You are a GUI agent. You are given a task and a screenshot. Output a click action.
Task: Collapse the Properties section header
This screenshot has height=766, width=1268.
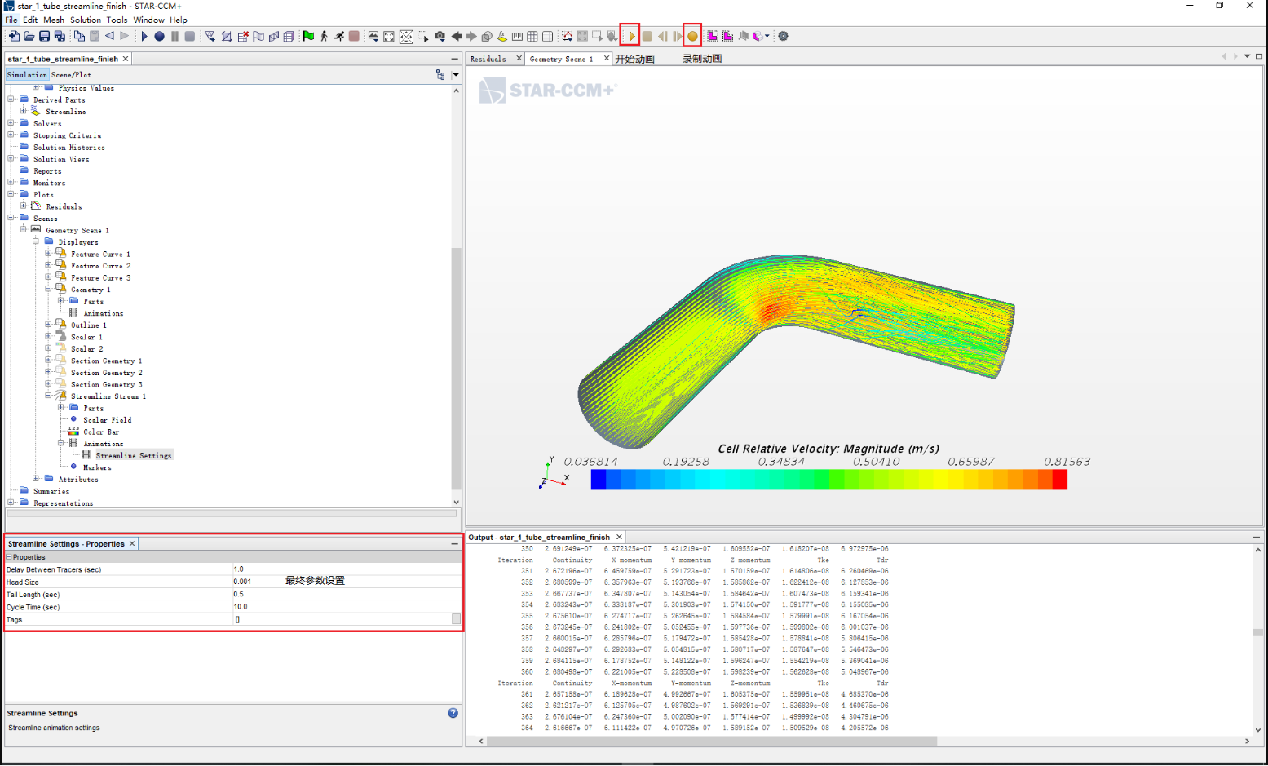(x=9, y=557)
